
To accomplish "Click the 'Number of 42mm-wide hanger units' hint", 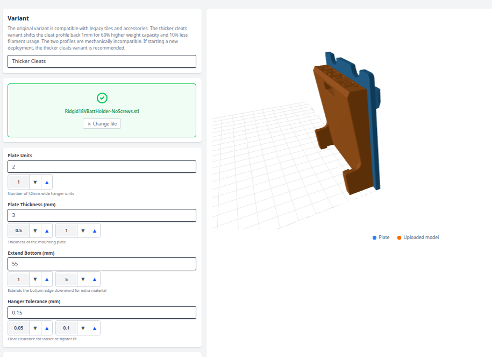I will [41, 194].
